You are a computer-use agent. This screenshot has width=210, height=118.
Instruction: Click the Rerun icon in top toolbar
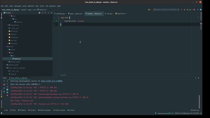pos(181,10)
